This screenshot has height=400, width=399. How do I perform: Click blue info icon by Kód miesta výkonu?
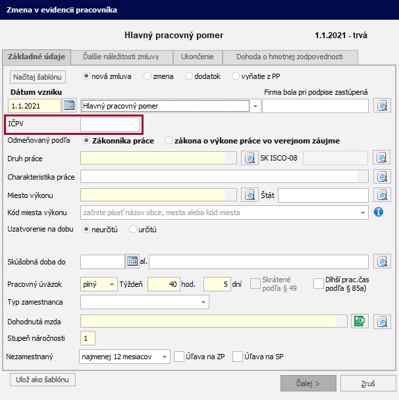pyautogui.click(x=379, y=213)
